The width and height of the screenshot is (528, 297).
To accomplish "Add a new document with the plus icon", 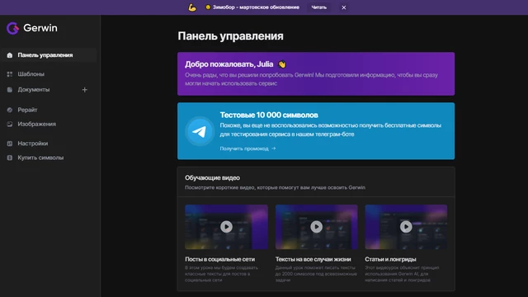I will click(85, 90).
